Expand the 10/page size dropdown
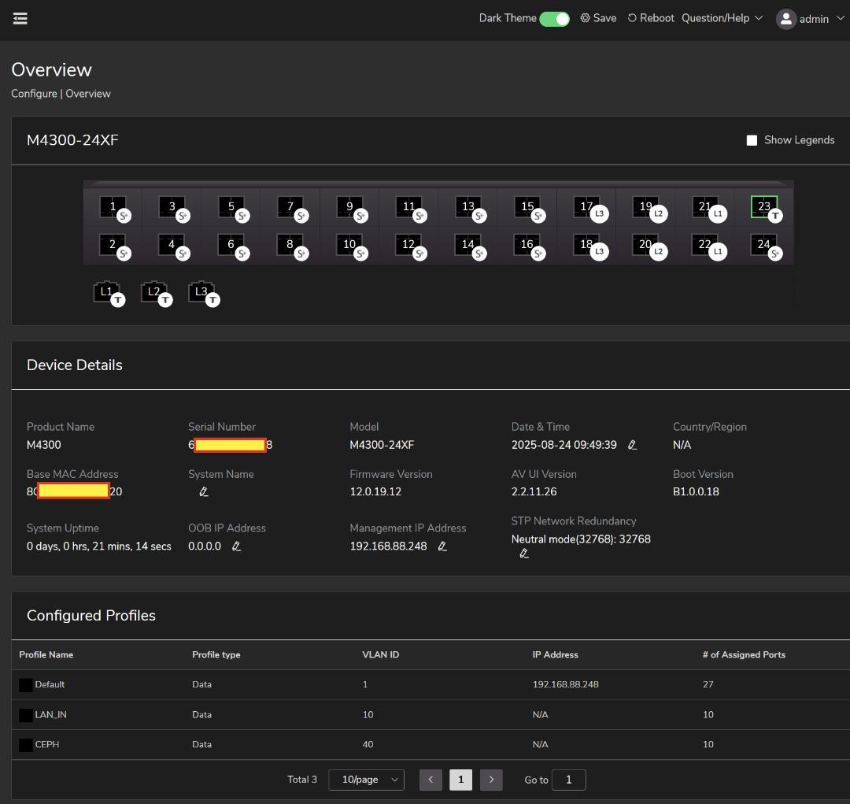The width and height of the screenshot is (850, 804). (x=366, y=780)
